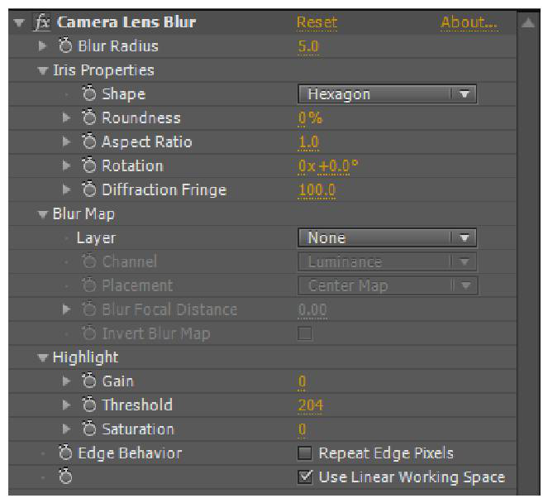
Task: Click the Diffraction Fringe stopwatch
Action: 89,190
